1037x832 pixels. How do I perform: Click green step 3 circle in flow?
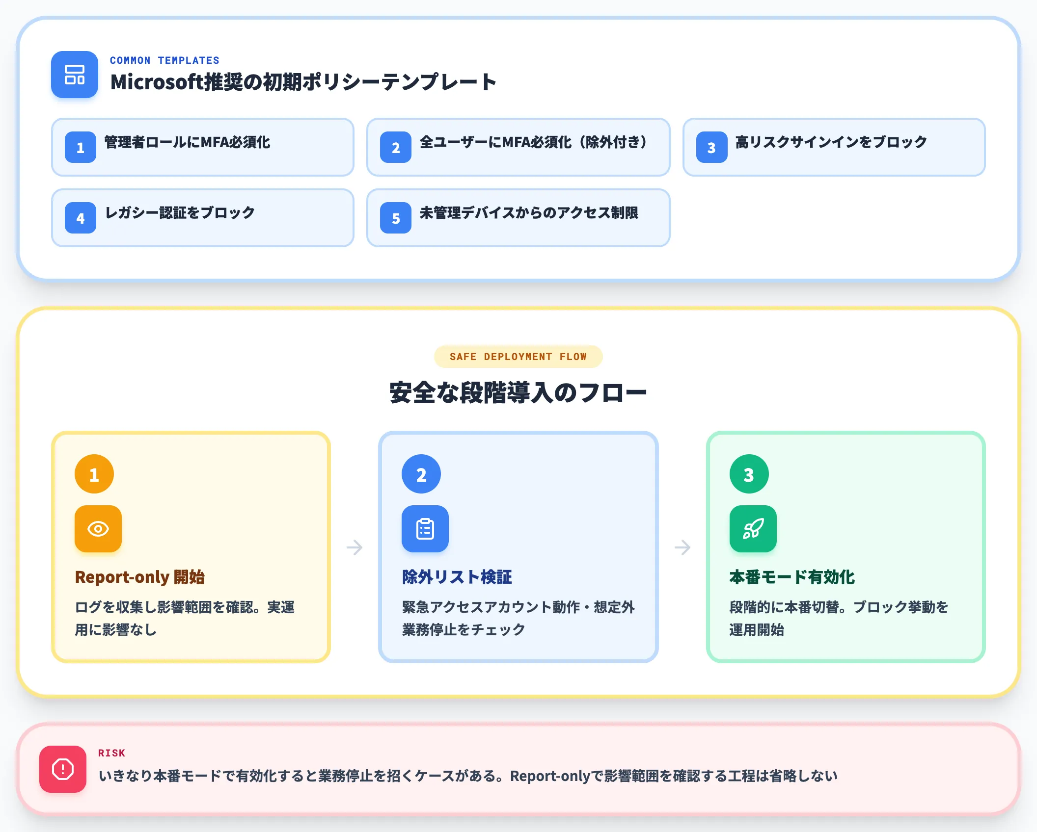click(749, 474)
